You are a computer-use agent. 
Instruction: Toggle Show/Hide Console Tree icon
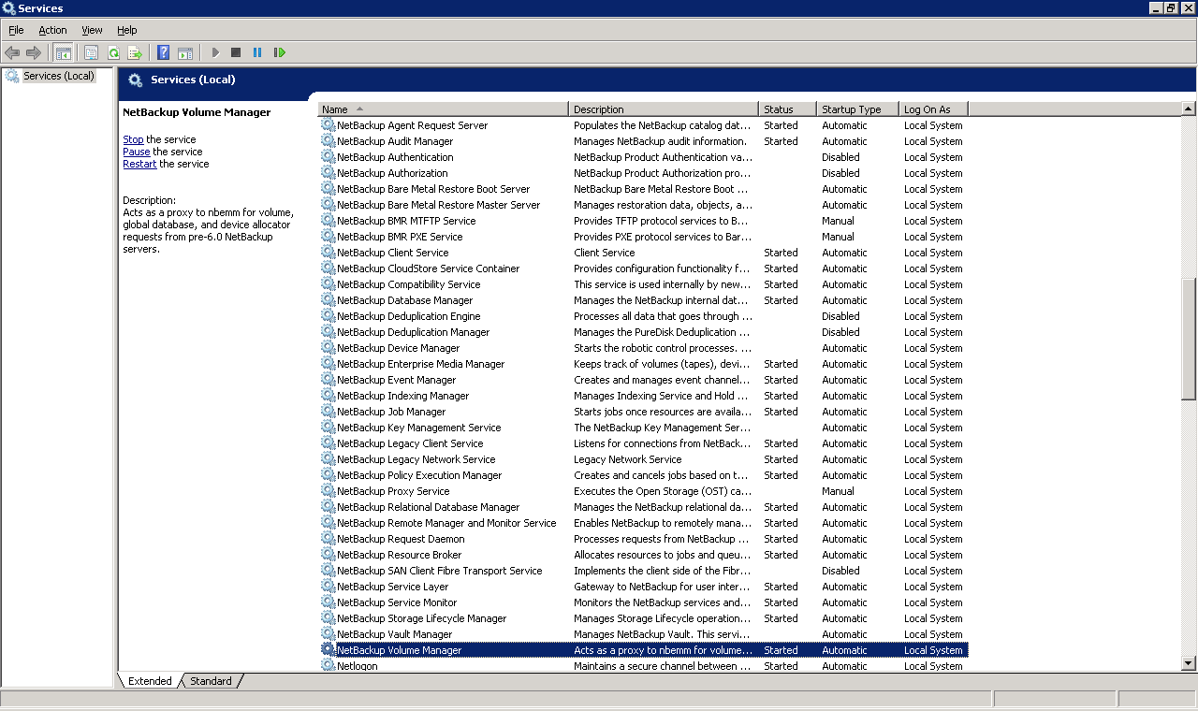63,52
